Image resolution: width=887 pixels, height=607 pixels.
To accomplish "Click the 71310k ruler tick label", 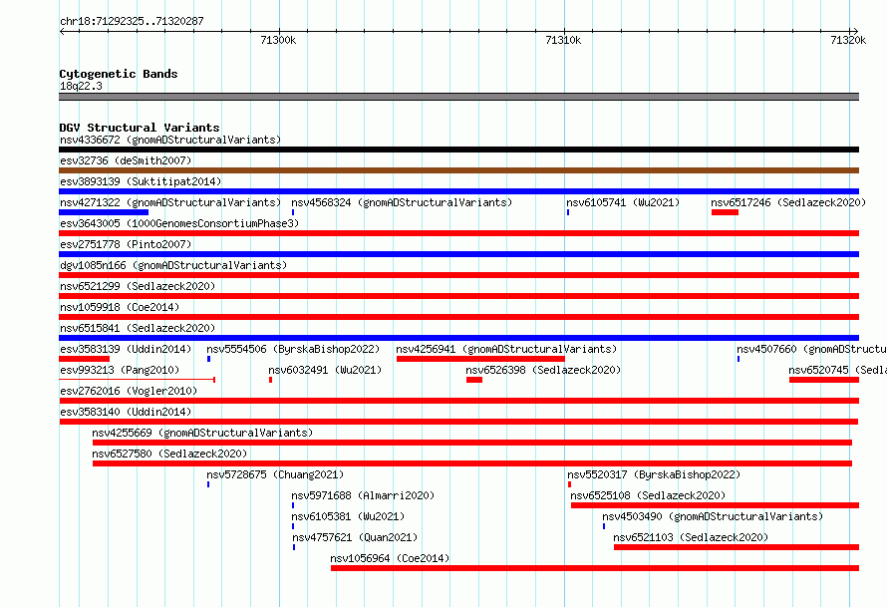I will (563, 40).
